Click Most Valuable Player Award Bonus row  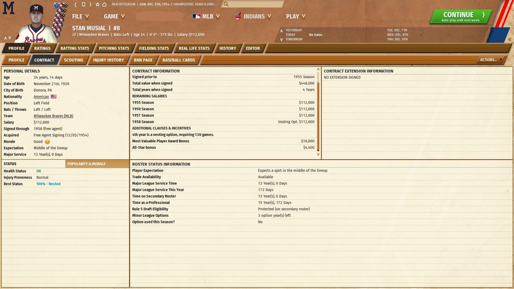223,141
